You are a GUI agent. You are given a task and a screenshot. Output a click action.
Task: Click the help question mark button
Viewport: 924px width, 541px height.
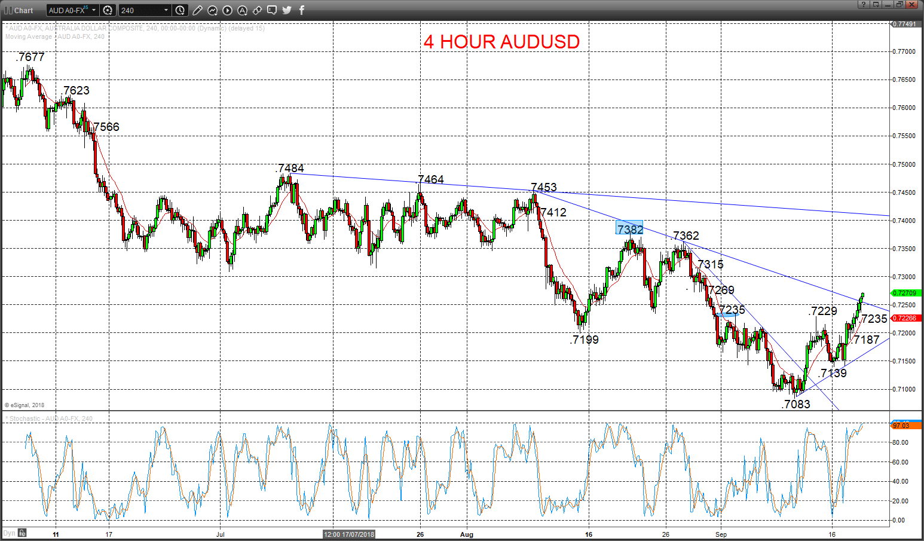click(x=864, y=4)
